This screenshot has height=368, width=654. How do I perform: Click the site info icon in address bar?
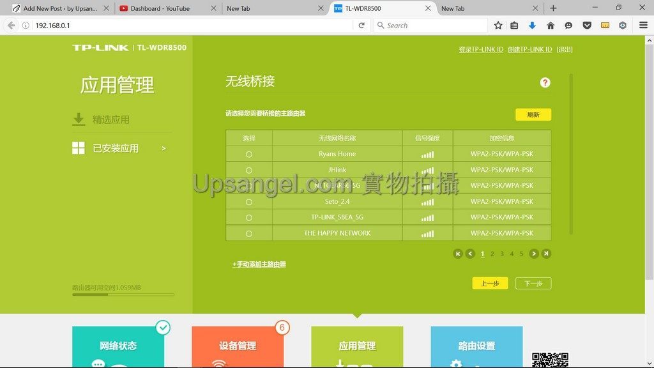coord(26,26)
